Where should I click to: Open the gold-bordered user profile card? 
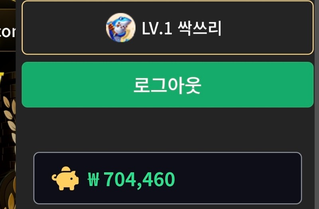tap(167, 28)
